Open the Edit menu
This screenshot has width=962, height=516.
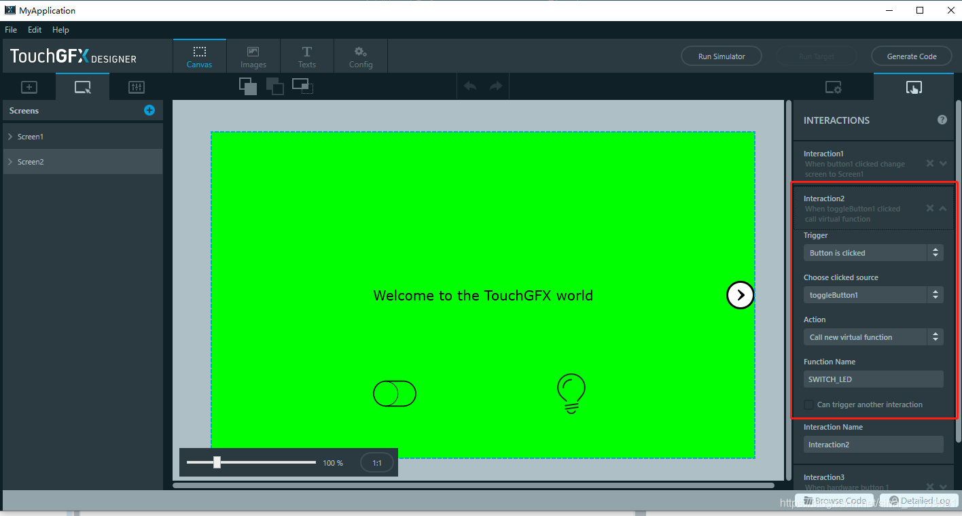tap(35, 30)
